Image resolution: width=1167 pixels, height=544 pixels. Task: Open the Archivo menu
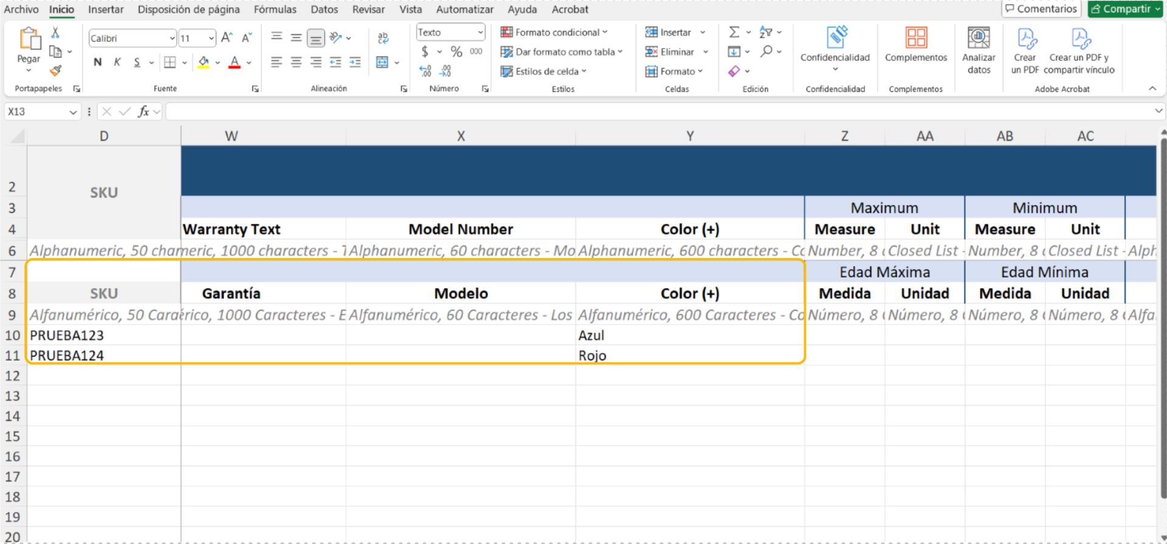point(21,9)
